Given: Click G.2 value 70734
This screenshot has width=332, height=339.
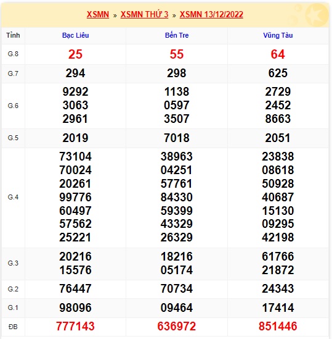Looking at the screenshot, I should 177,288.
